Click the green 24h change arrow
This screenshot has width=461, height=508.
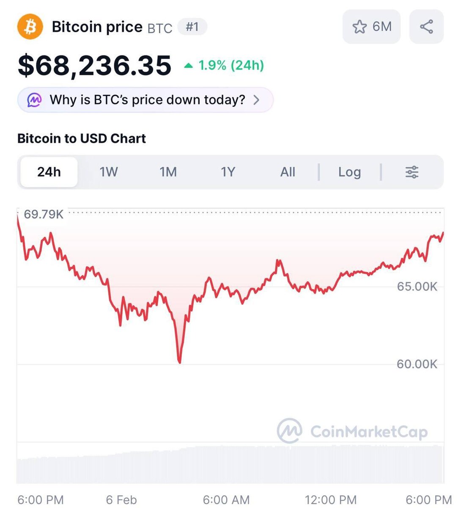[x=189, y=66]
